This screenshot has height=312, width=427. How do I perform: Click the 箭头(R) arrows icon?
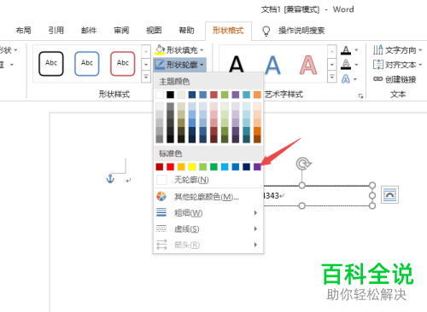point(161,245)
